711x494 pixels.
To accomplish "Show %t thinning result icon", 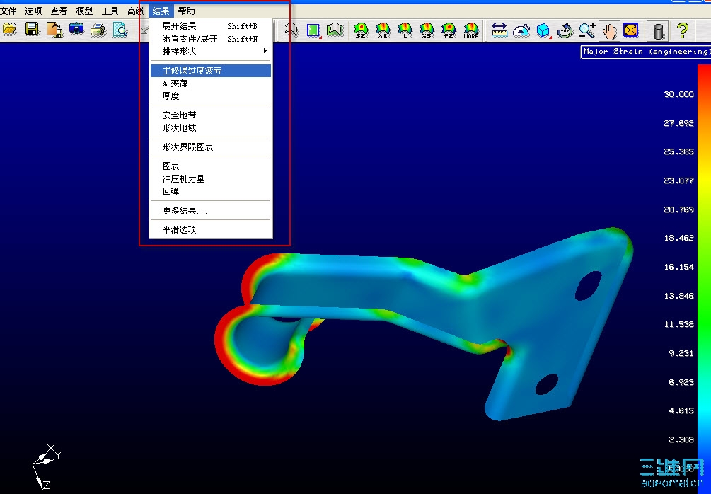I will pyautogui.click(x=383, y=30).
